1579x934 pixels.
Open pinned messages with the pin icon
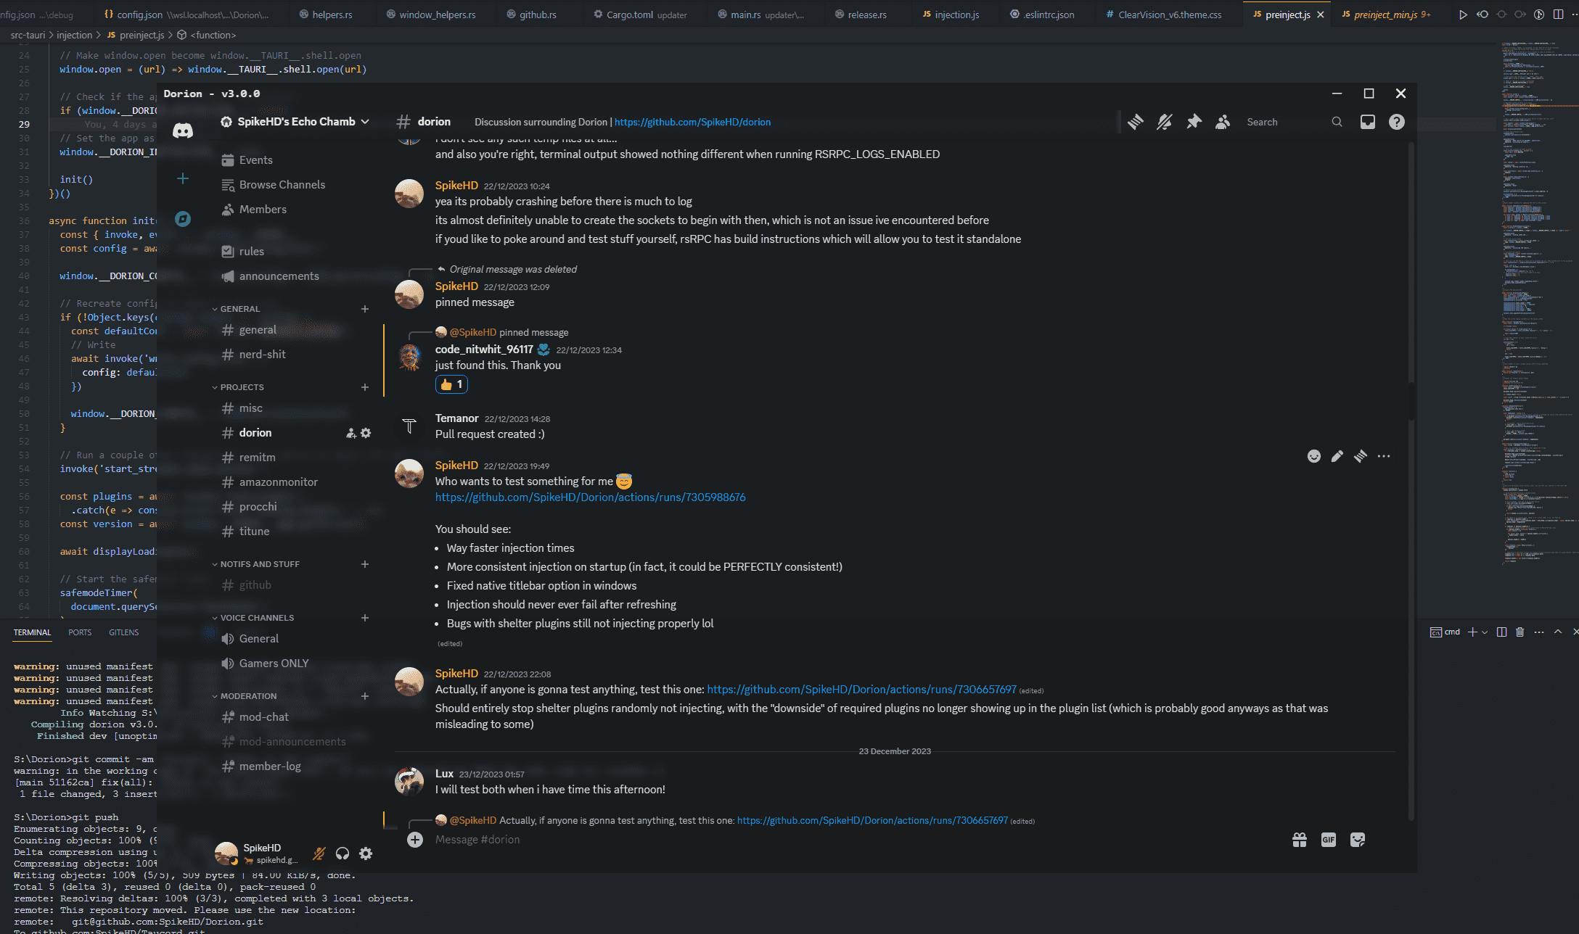click(x=1194, y=122)
